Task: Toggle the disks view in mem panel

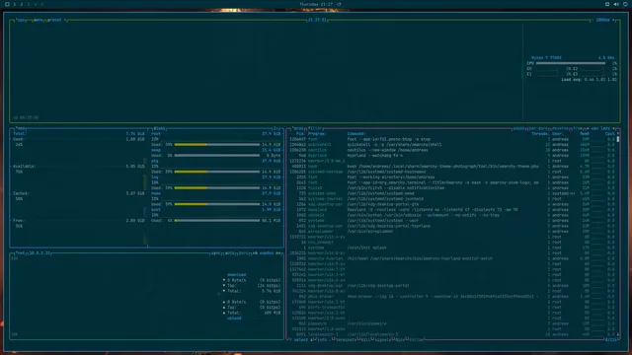Action: (x=159, y=129)
